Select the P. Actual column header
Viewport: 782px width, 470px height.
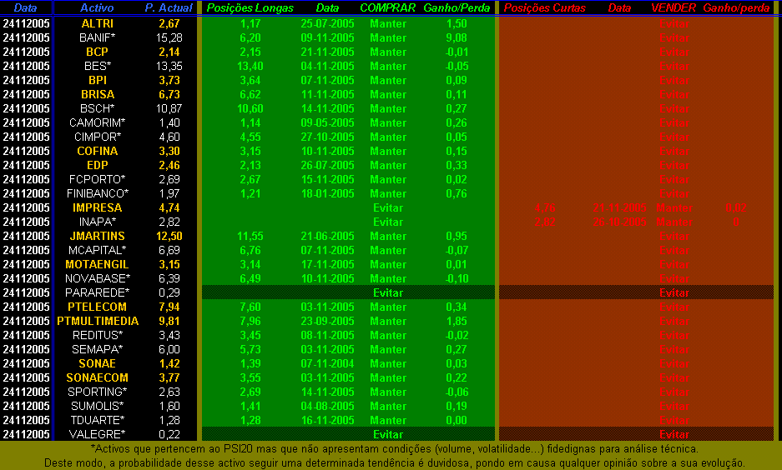[x=169, y=7]
